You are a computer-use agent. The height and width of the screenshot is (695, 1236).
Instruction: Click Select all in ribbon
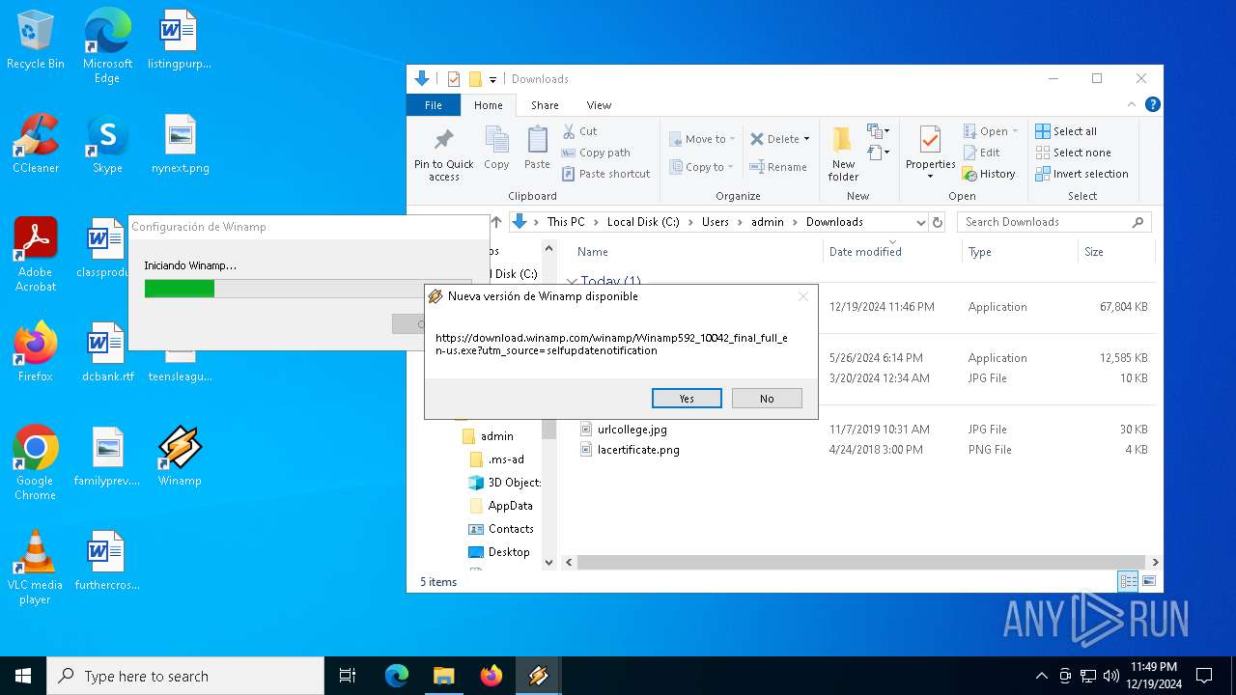click(x=1066, y=131)
